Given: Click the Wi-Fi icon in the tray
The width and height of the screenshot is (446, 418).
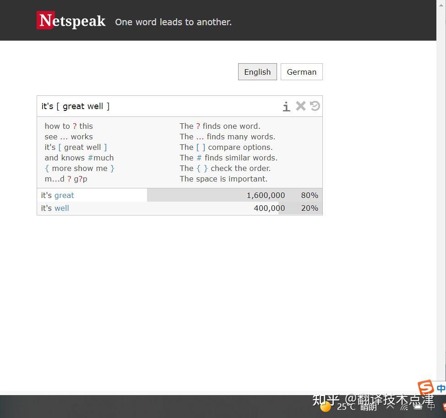Looking at the screenshot, I should [404, 407].
